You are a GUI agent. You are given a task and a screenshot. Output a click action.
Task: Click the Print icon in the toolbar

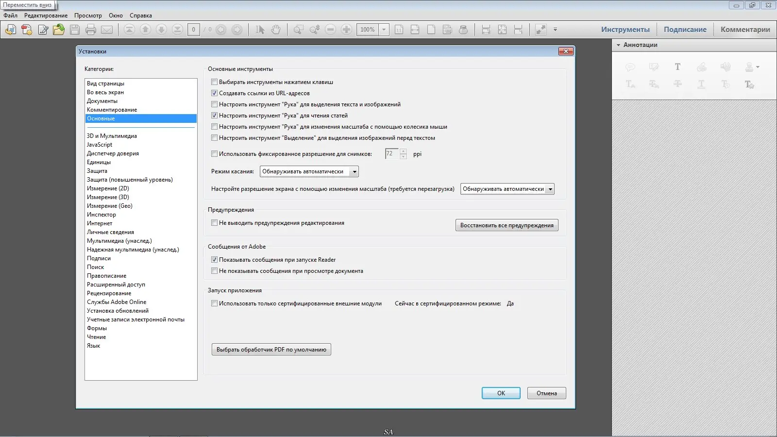(x=91, y=30)
